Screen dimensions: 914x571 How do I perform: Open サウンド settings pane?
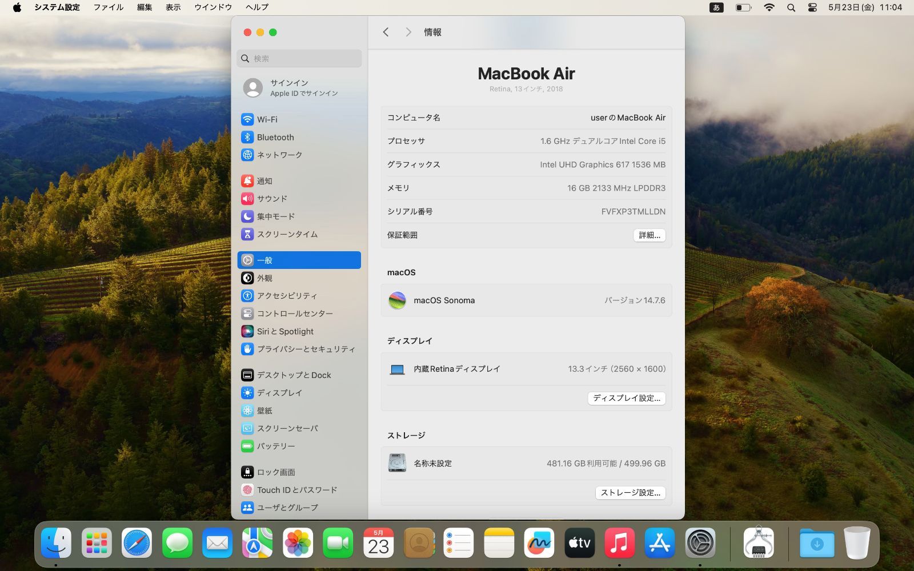(299, 199)
